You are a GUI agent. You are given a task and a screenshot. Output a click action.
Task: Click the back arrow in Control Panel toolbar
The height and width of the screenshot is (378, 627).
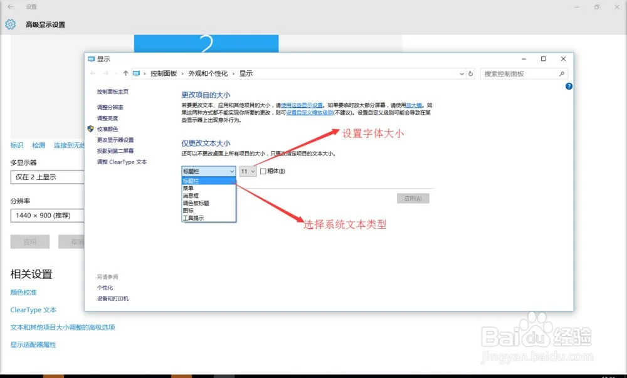93,73
